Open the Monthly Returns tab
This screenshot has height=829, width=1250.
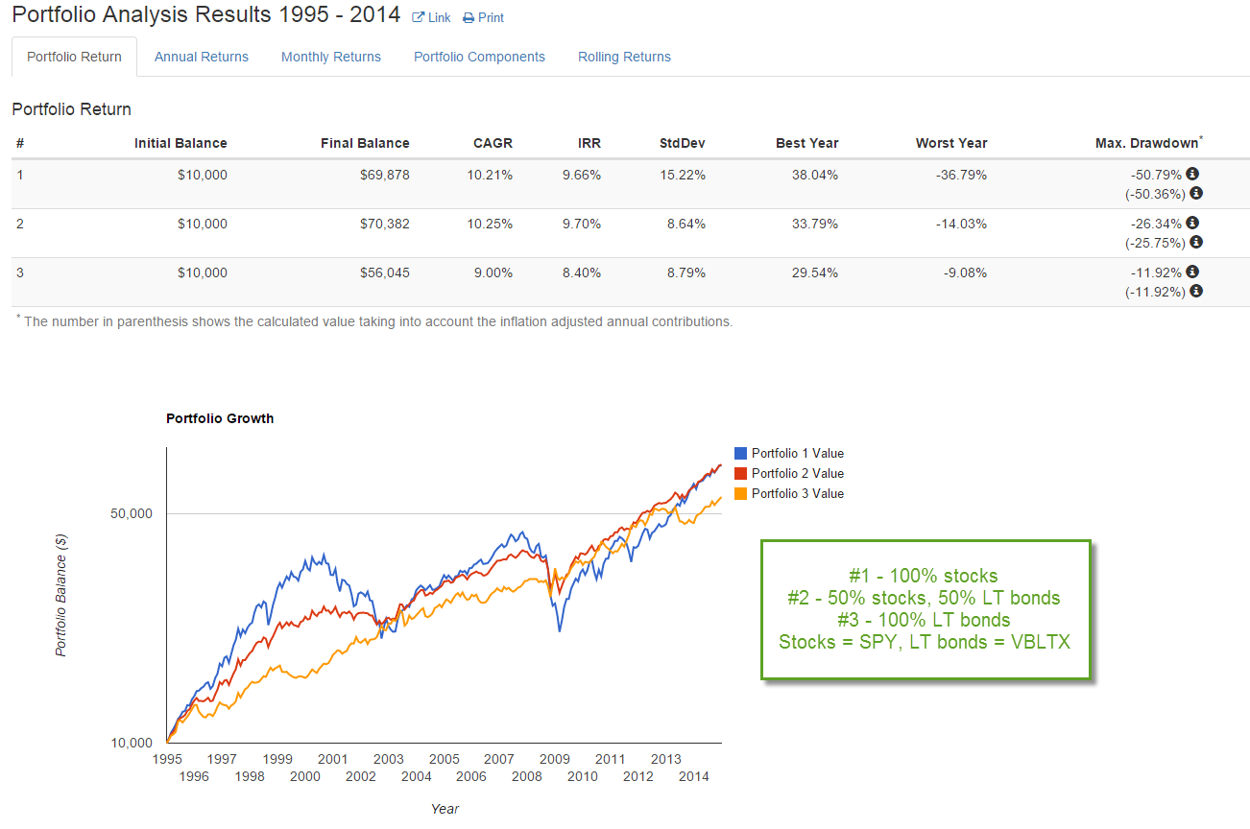331,57
